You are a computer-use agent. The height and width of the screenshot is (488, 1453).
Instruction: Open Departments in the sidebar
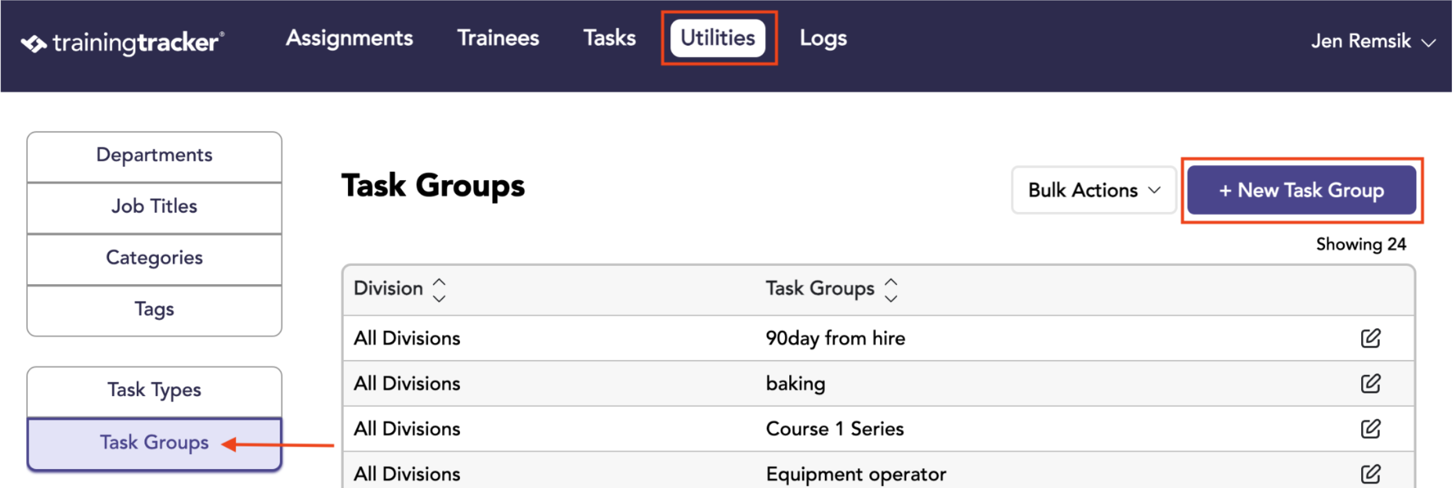pos(154,156)
